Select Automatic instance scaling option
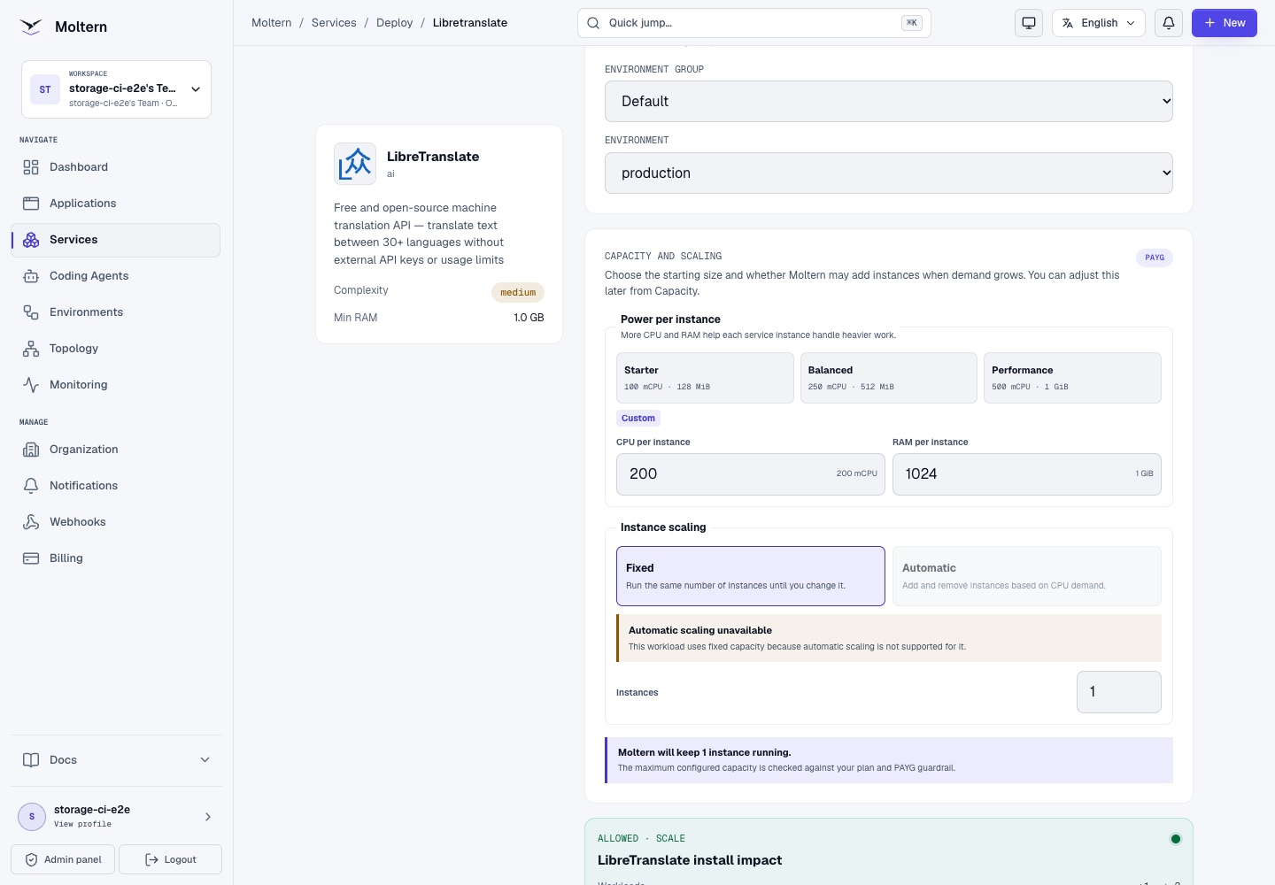Image resolution: width=1275 pixels, height=885 pixels. tap(1027, 576)
